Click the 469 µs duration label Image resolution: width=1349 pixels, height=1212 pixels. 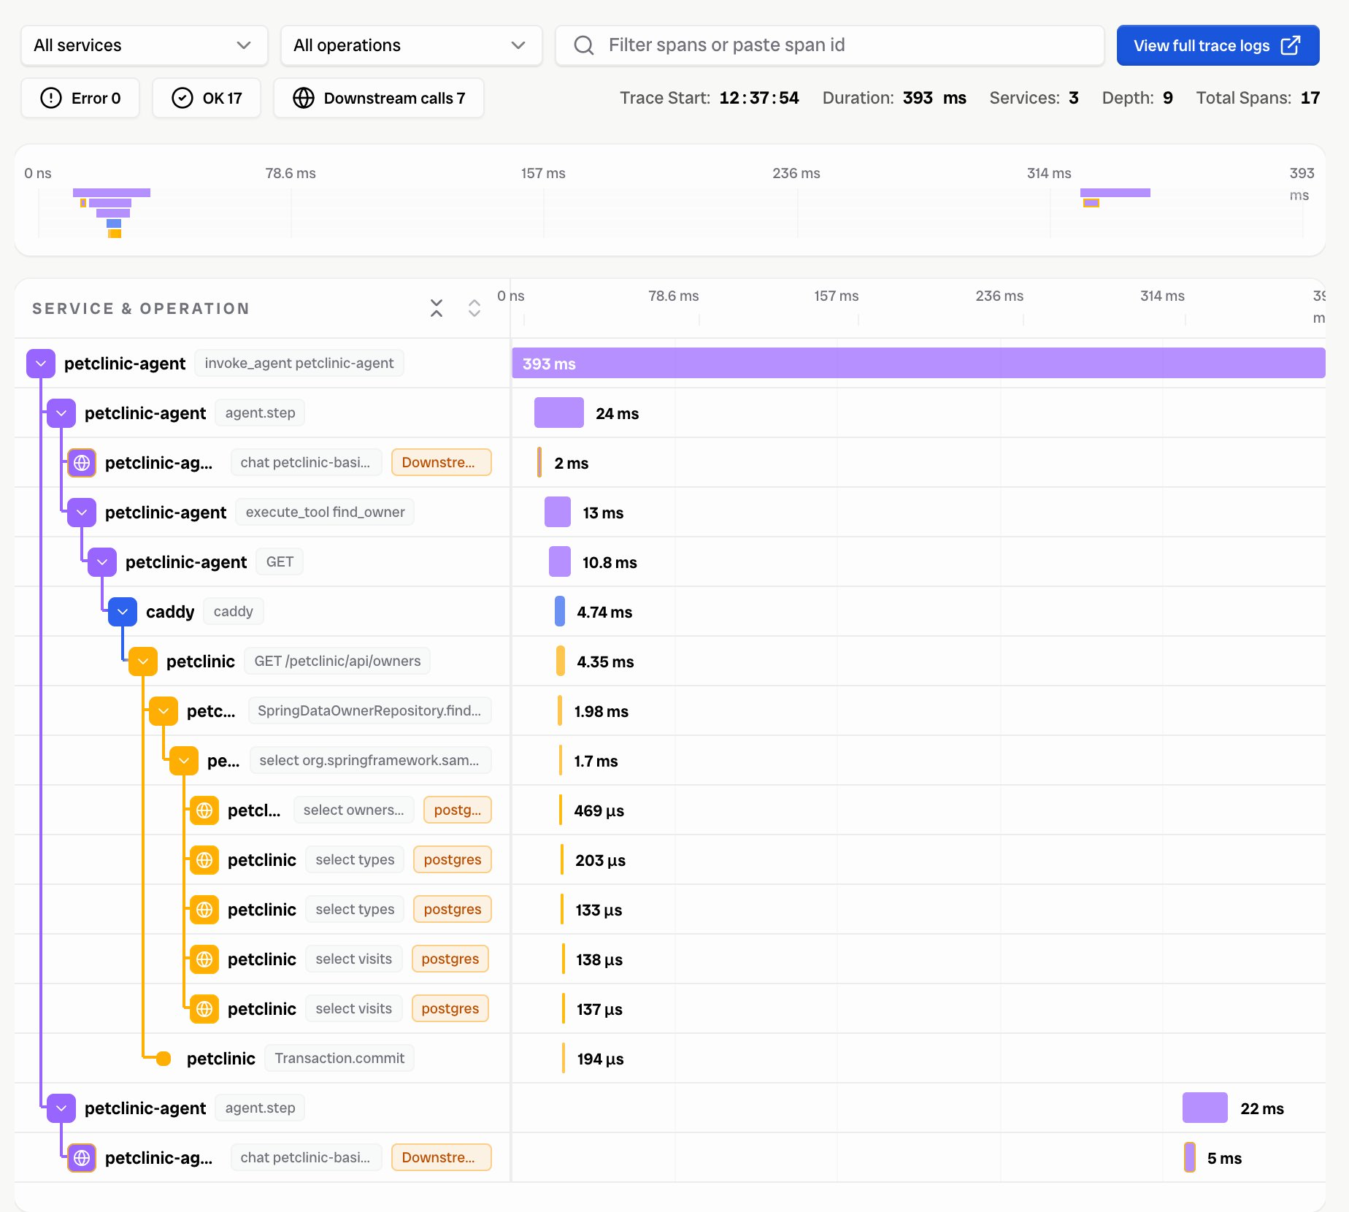[x=599, y=810]
